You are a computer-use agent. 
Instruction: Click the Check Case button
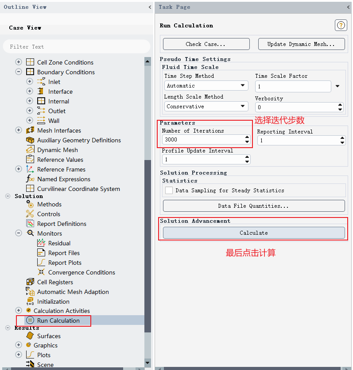(x=206, y=44)
